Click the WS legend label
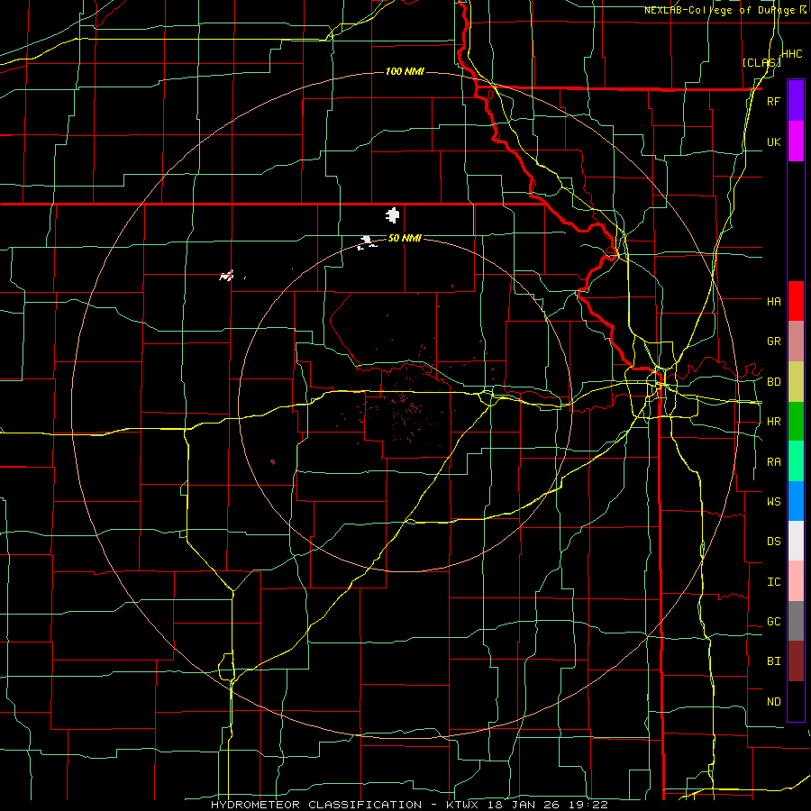Image resolution: width=811 pixels, height=811 pixels. click(773, 501)
